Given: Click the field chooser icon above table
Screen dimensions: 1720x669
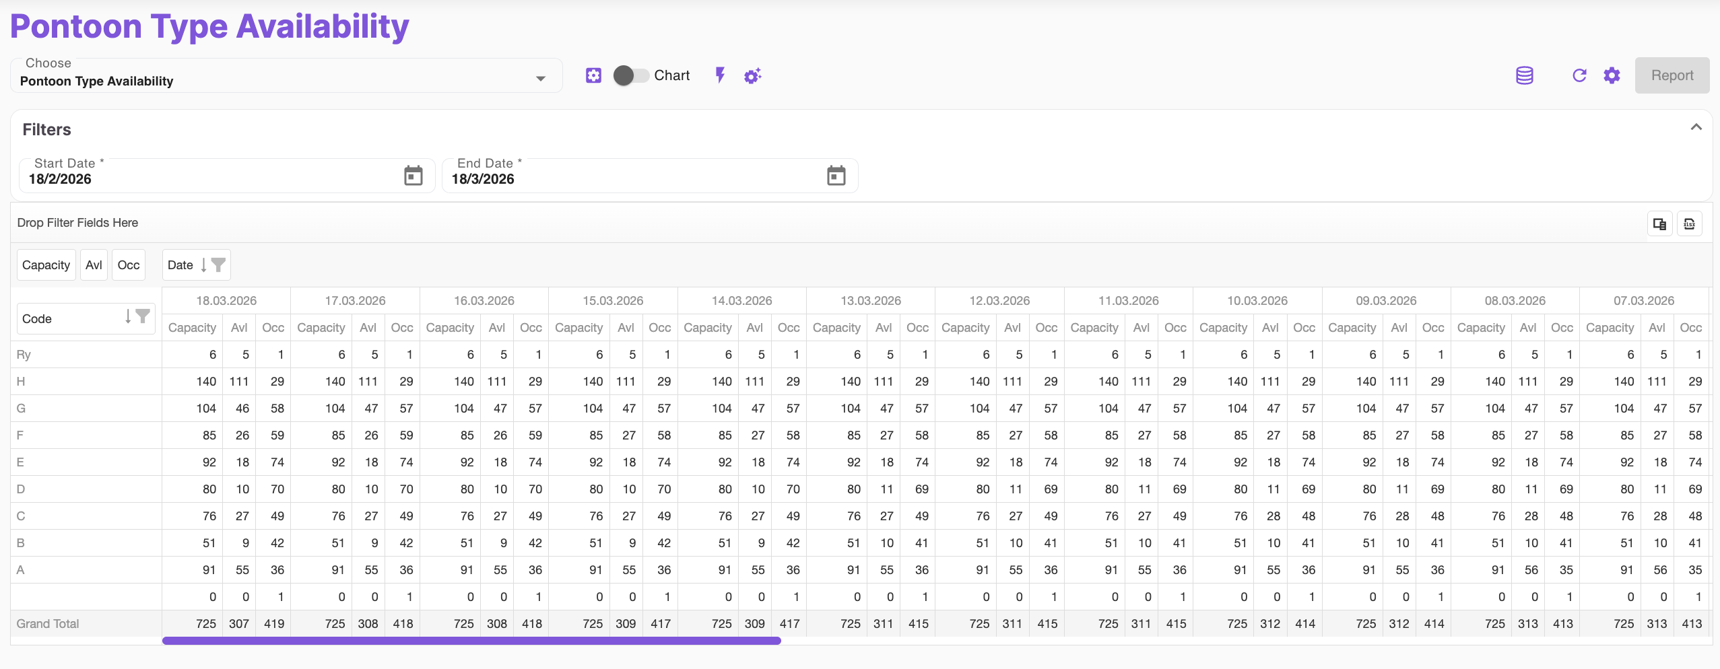Looking at the screenshot, I should (1659, 224).
